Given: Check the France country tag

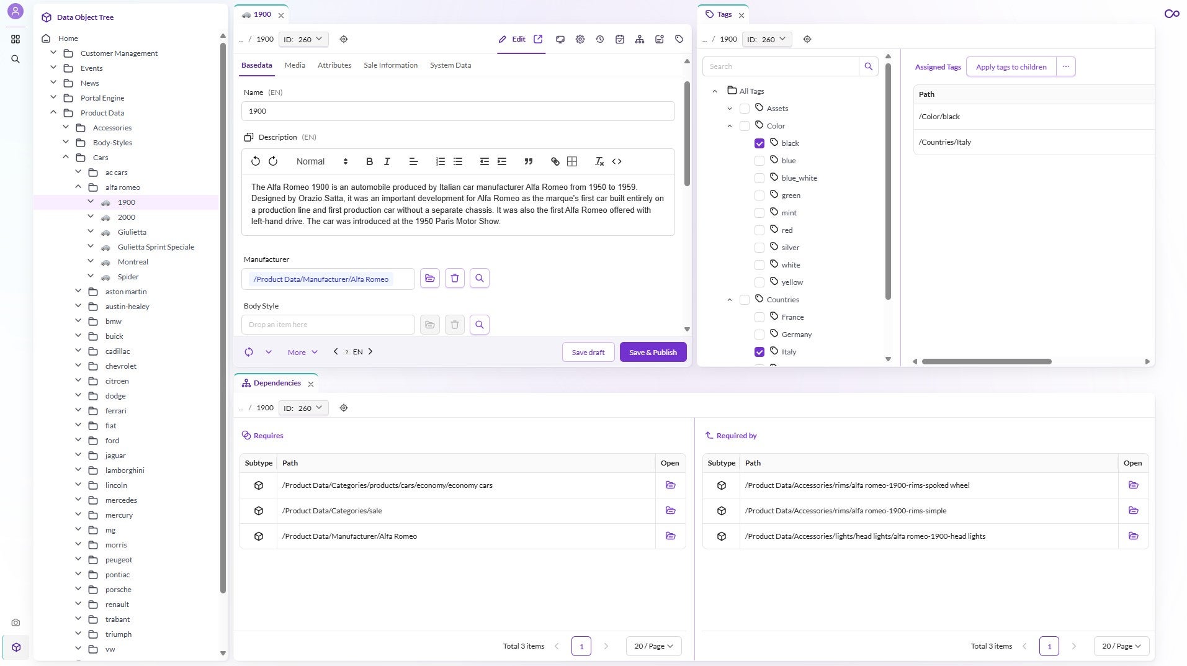Looking at the screenshot, I should [x=759, y=317].
